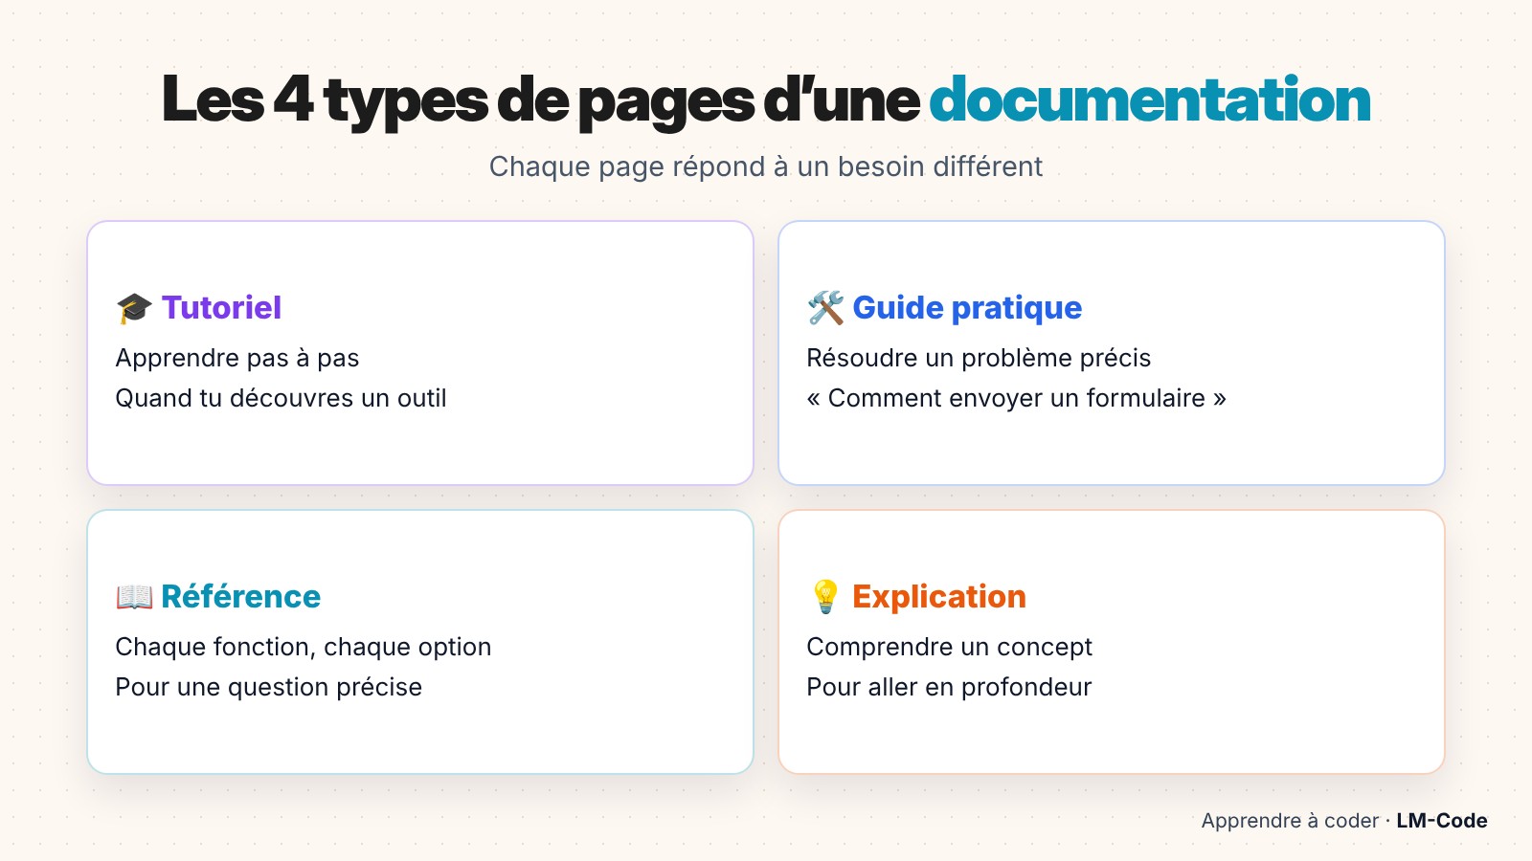The width and height of the screenshot is (1532, 861).
Task: Click the text 'Apprendre pas à pas'
Action: 237,359
